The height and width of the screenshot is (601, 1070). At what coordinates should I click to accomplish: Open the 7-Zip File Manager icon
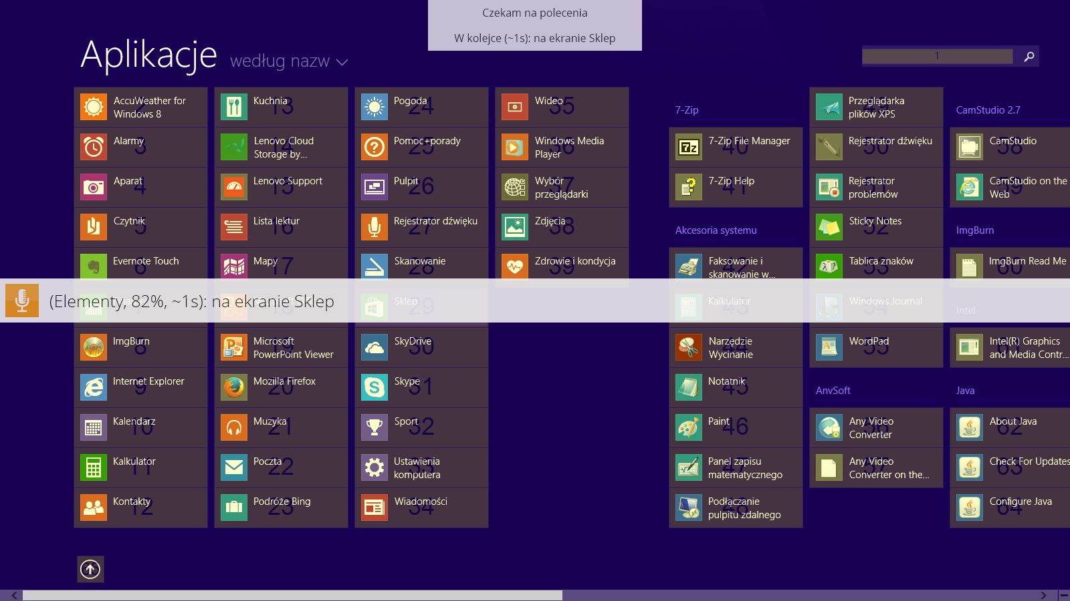(x=689, y=147)
